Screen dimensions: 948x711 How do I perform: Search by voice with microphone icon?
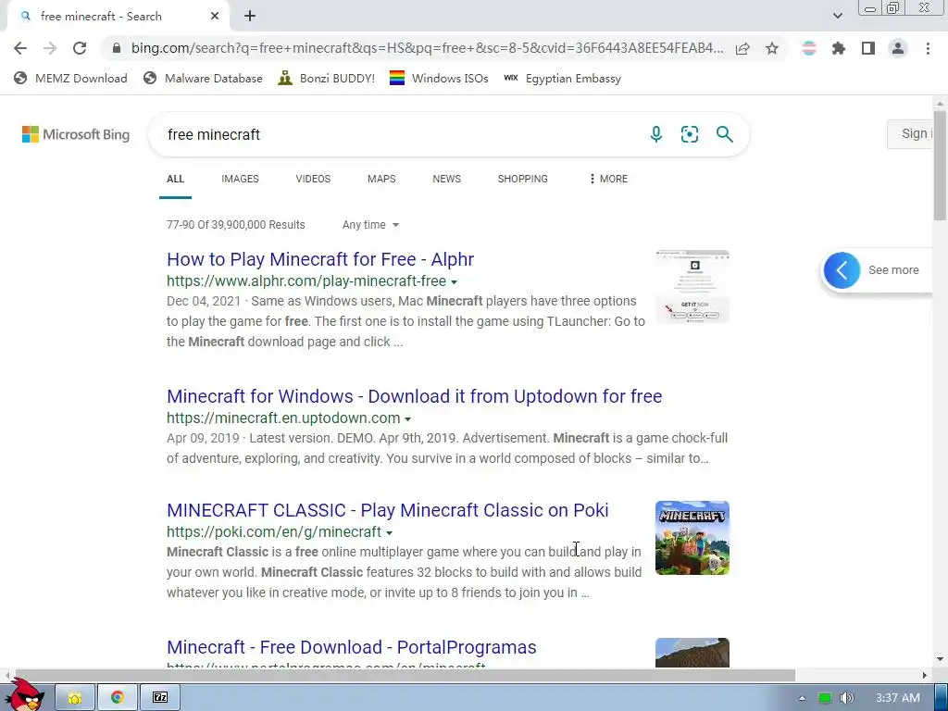click(656, 134)
